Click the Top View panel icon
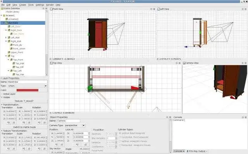Image resolution: width=248 pixels, height=154 pixels. (51, 63)
